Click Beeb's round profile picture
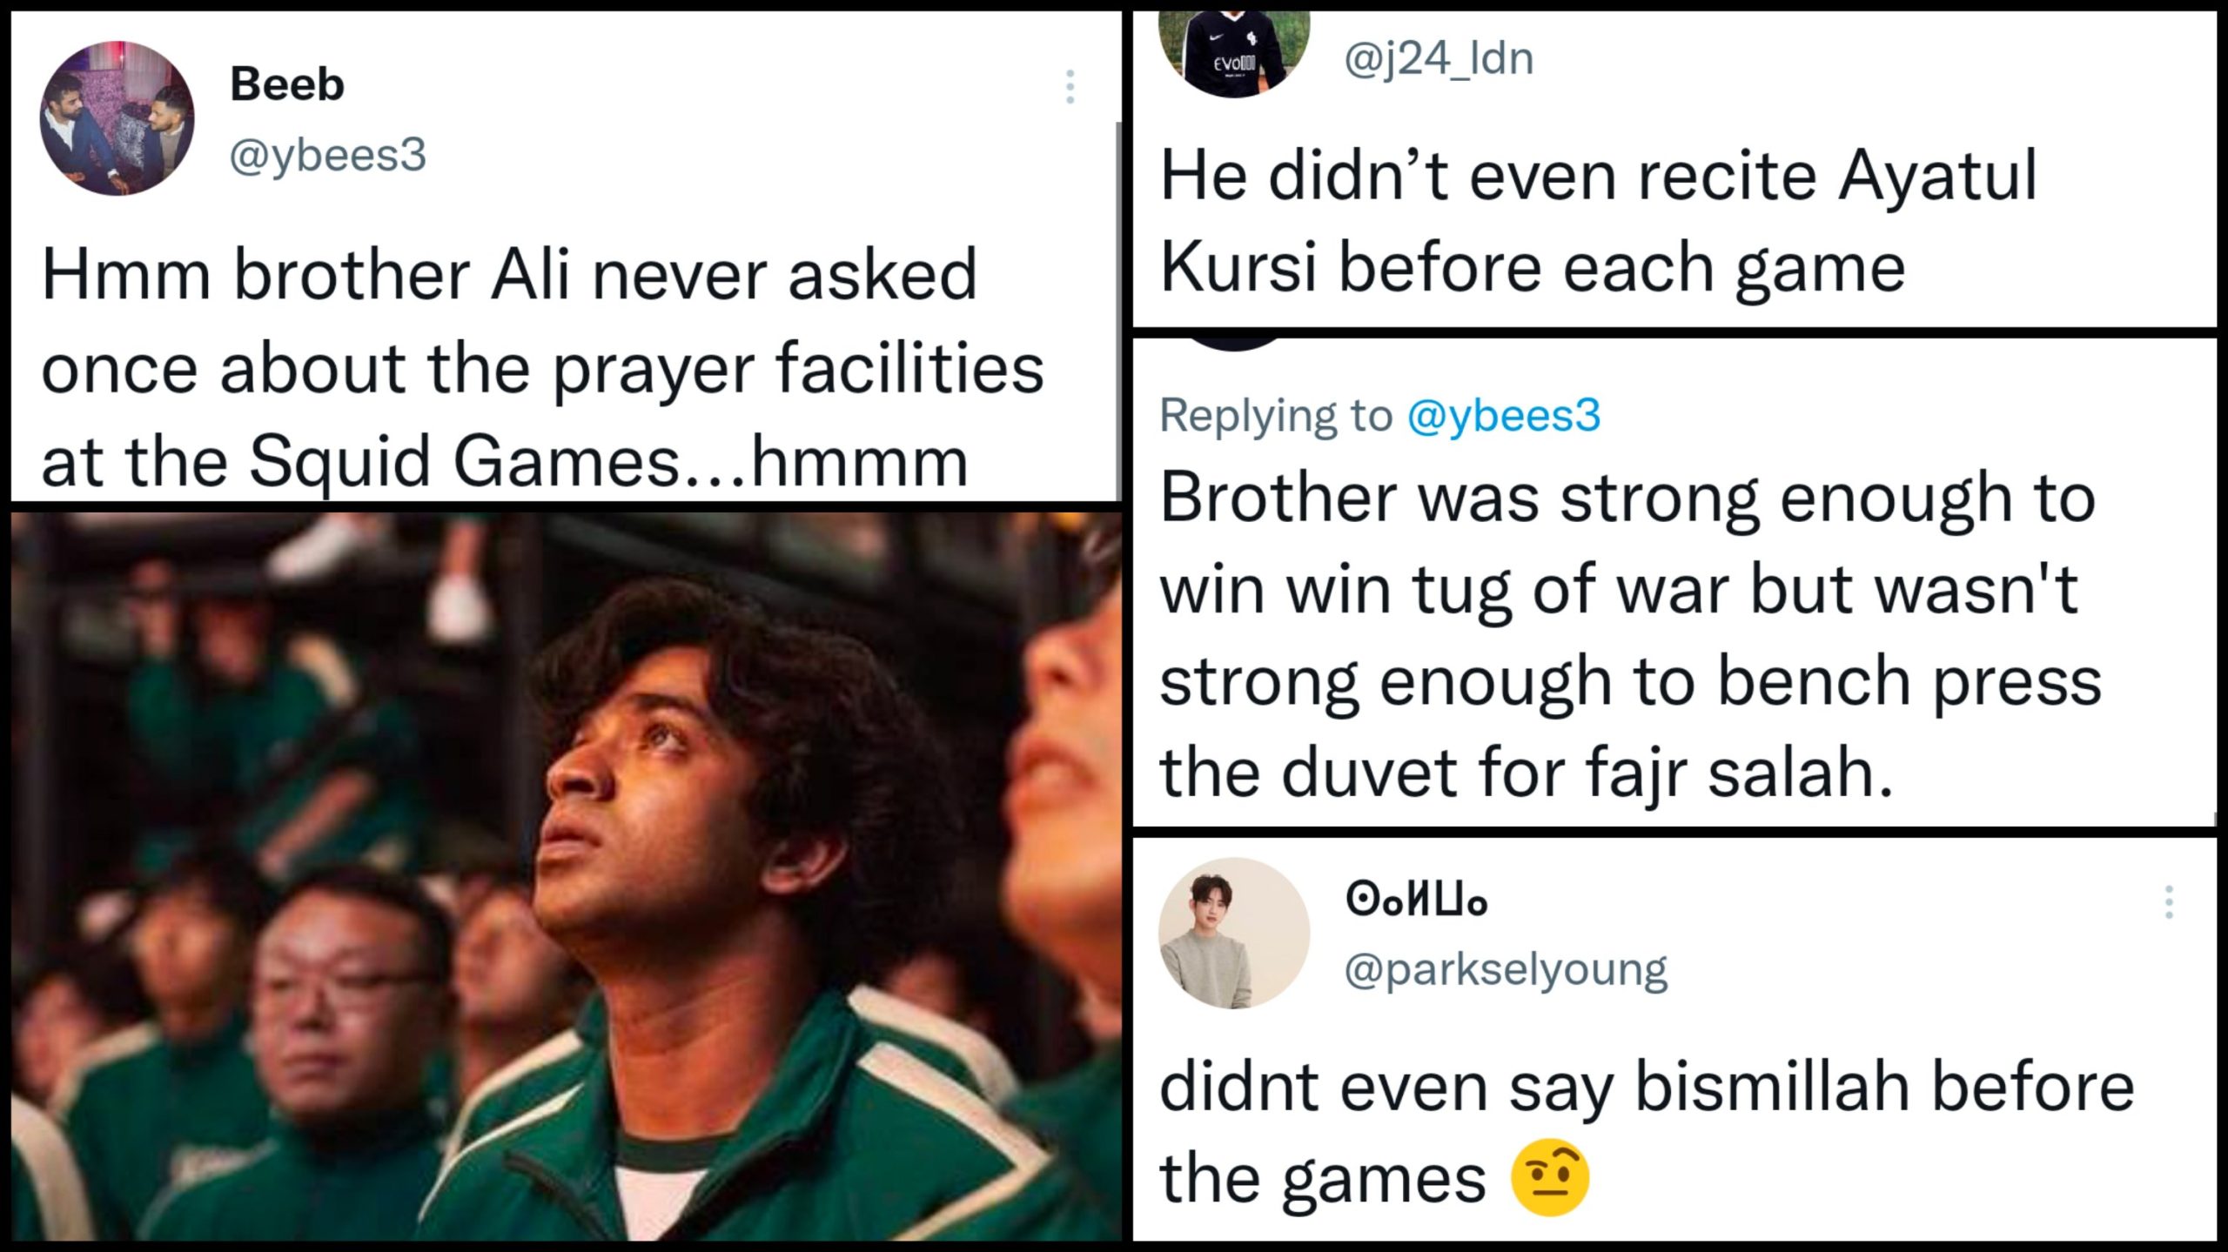Screen dimensions: 2228x1252 tap(117, 117)
